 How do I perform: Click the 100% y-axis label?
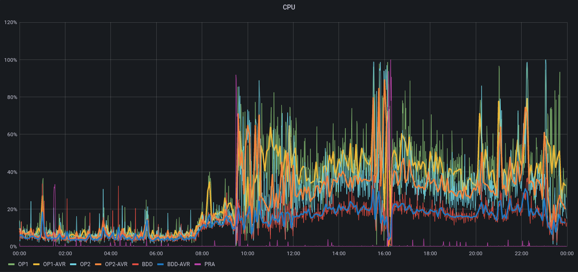(x=11, y=60)
